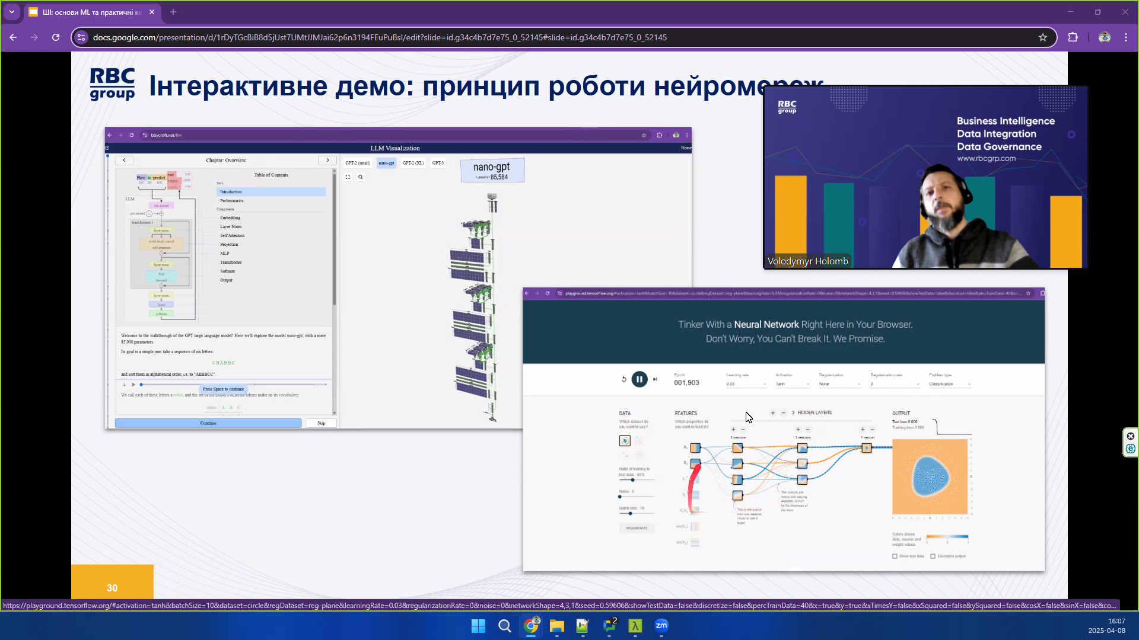Screen dimensions: 1139x640
Task: Pause training in TensorFlow Playground
Action: (640, 379)
